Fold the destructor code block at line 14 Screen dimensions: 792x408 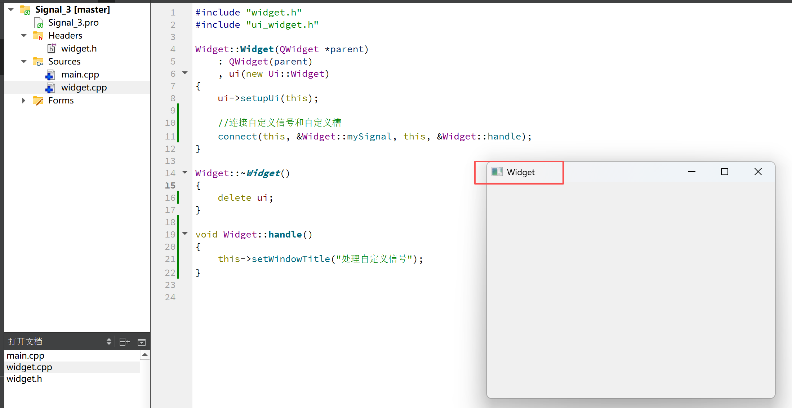[x=185, y=172]
